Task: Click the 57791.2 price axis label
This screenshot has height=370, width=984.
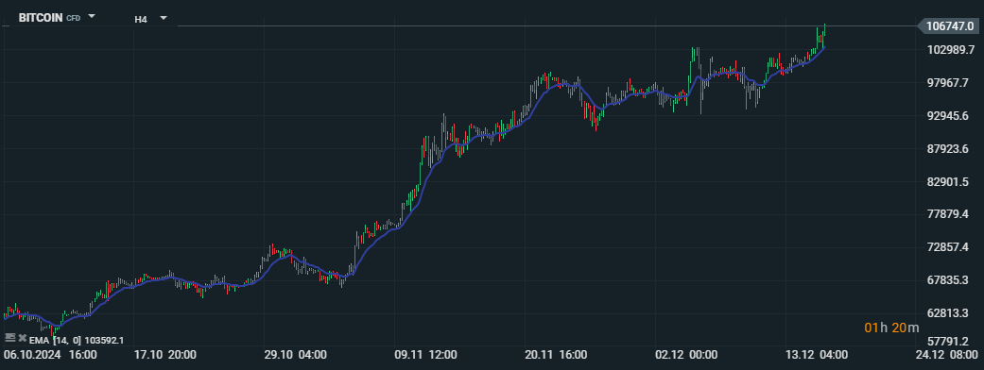Action: [x=951, y=342]
